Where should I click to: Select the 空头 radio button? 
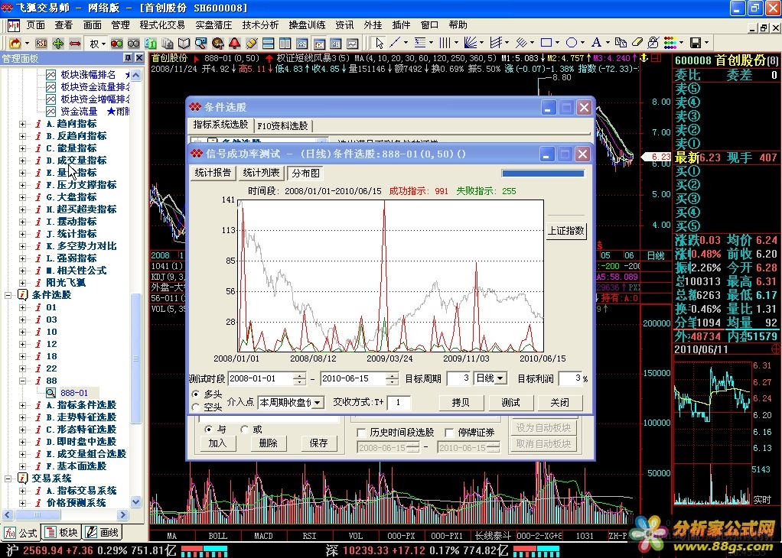196,407
